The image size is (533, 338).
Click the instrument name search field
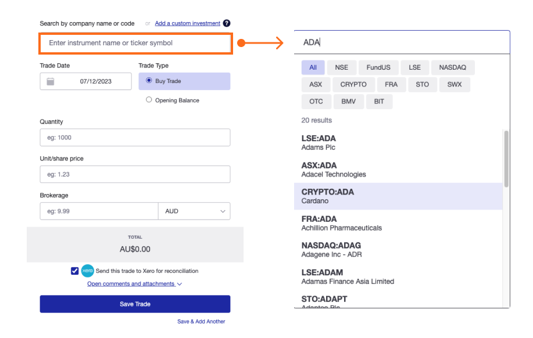pos(135,43)
